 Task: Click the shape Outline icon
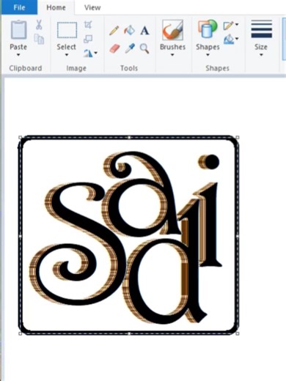click(x=228, y=26)
